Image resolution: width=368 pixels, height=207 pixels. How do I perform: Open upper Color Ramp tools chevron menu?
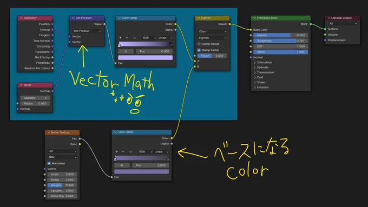134,38
